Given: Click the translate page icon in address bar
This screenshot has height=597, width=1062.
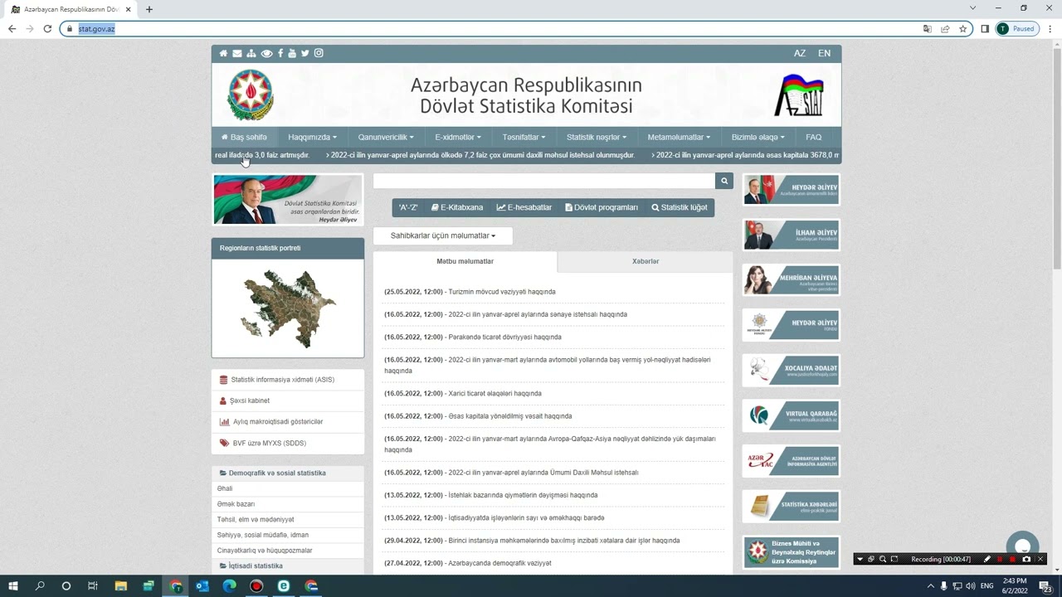Looking at the screenshot, I should click(928, 28).
